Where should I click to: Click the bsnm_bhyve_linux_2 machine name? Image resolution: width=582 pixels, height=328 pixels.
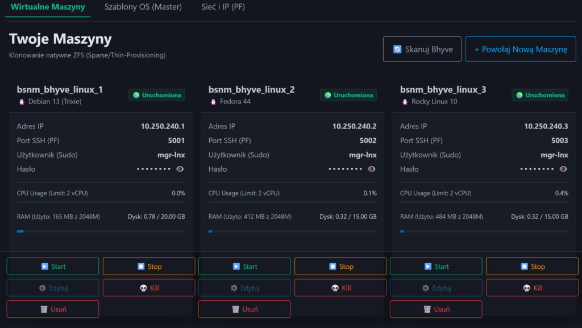coord(251,89)
